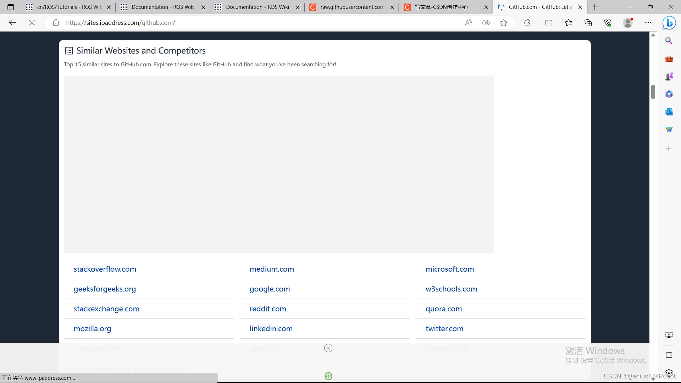
Task: Open the Favorites list icon
Action: 569,23
